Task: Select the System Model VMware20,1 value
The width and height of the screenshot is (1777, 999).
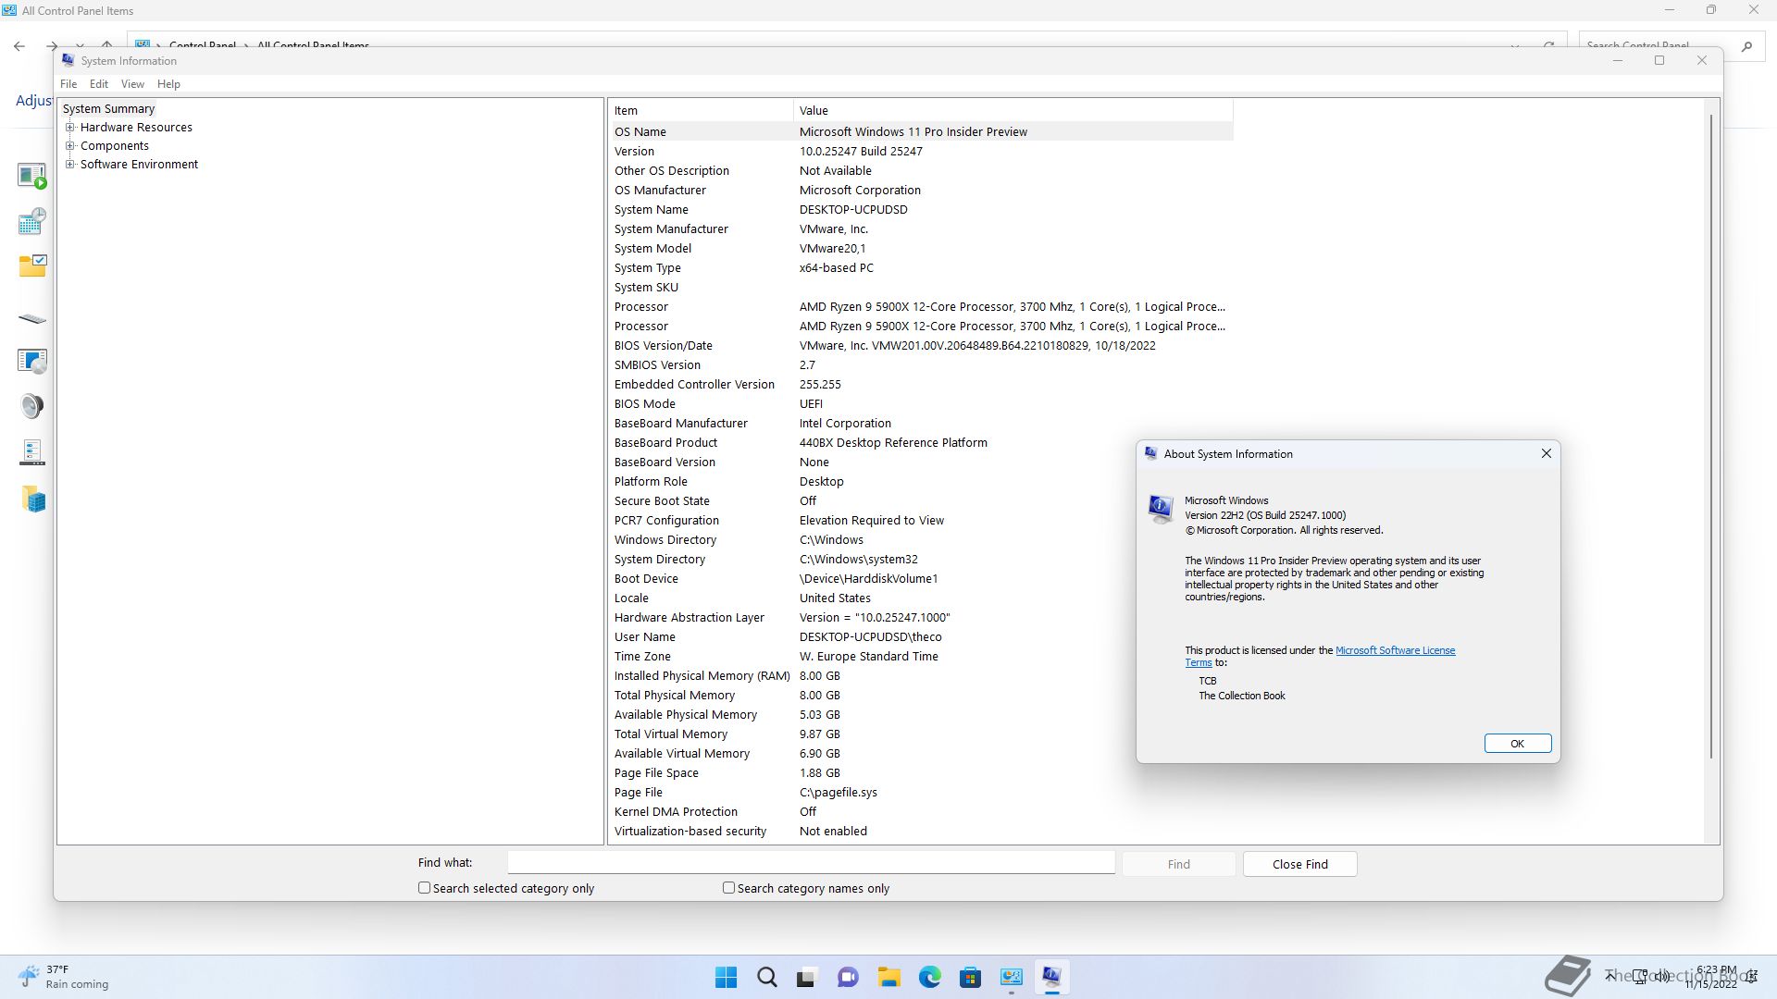Action: pyautogui.click(x=832, y=248)
